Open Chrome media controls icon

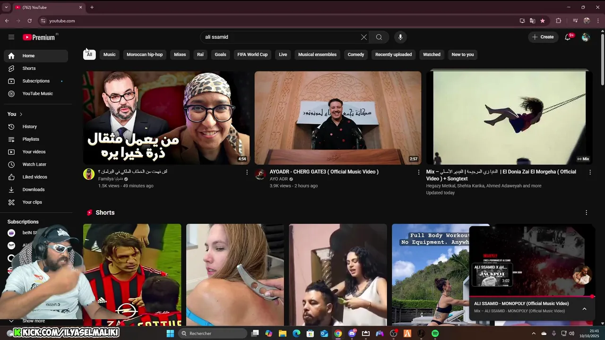pos(575,21)
